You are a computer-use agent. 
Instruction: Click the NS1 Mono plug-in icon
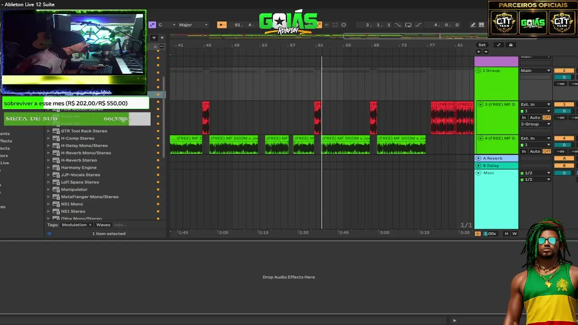[x=56, y=204]
